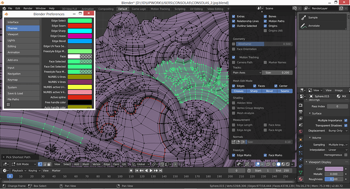Select the Annotate pencil tool

click(x=303, y=26)
